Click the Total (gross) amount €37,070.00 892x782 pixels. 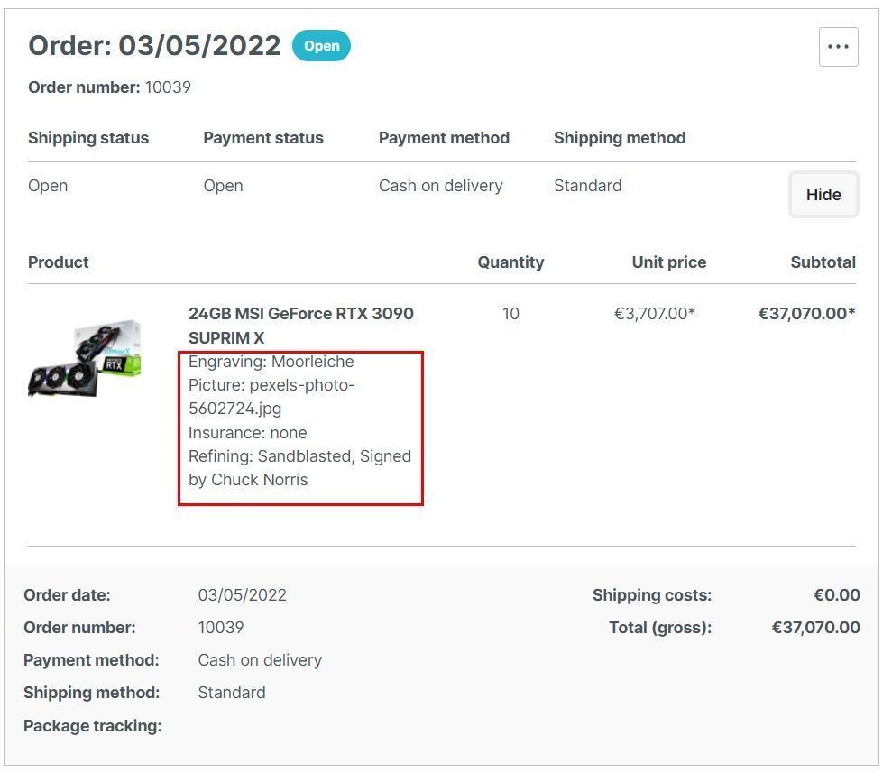(815, 628)
